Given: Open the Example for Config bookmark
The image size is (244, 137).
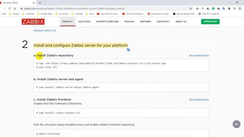Looking at the screenshot, I should click(x=159, y=14).
